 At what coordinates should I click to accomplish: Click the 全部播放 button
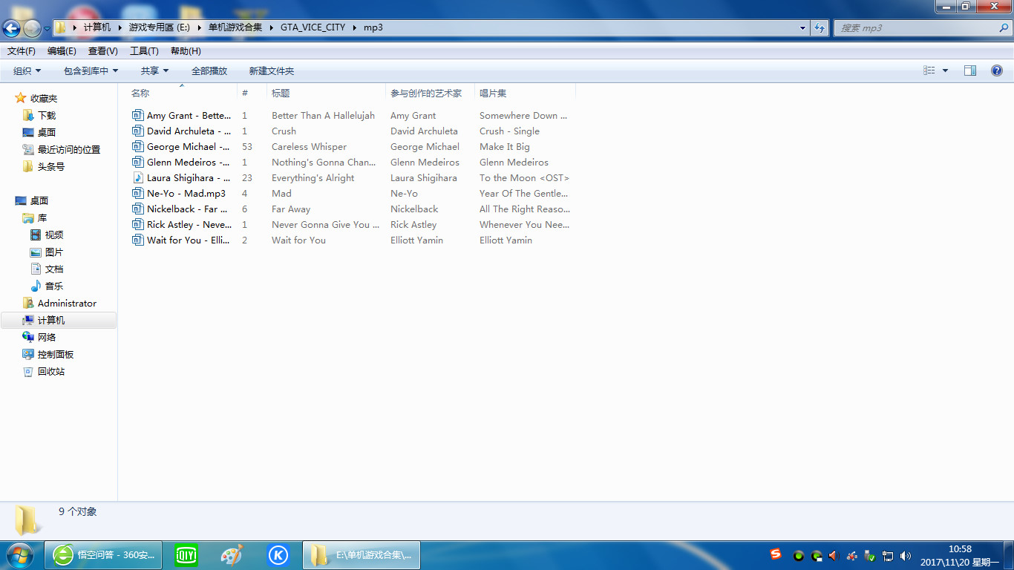[x=209, y=71]
